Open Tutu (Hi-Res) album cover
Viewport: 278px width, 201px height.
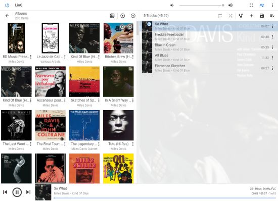118,125
